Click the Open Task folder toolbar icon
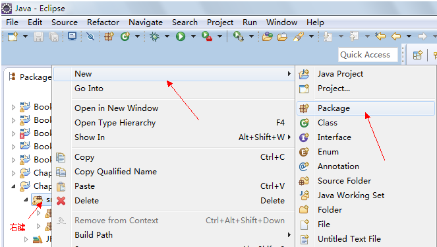Screen dimensions: 437x247 (x=282, y=36)
